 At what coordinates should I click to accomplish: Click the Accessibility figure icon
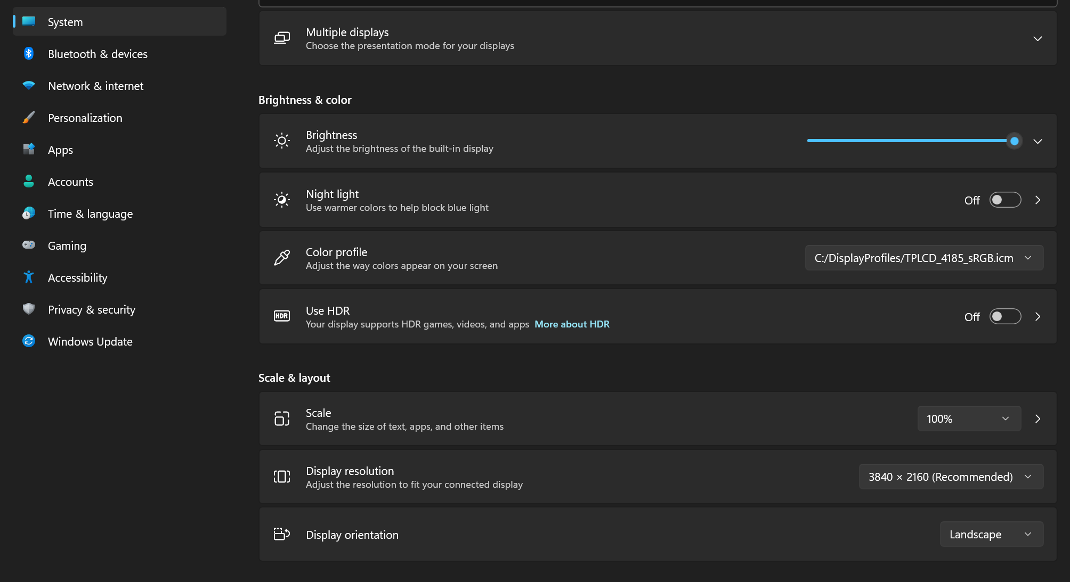pyautogui.click(x=29, y=277)
